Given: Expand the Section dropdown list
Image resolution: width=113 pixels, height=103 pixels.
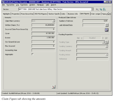Looking at the screenshot, I should pyautogui.click(x=92, y=9).
